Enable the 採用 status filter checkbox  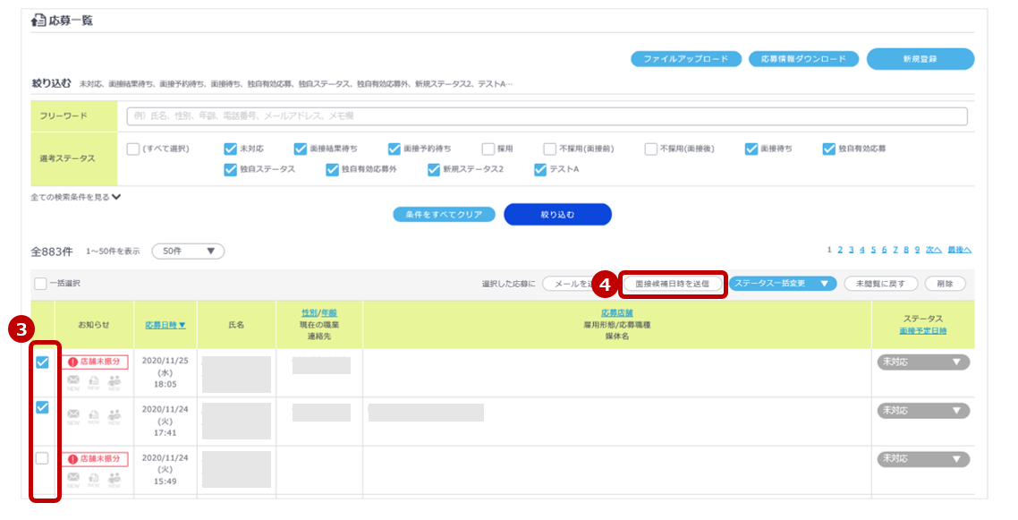(x=488, y=149)
